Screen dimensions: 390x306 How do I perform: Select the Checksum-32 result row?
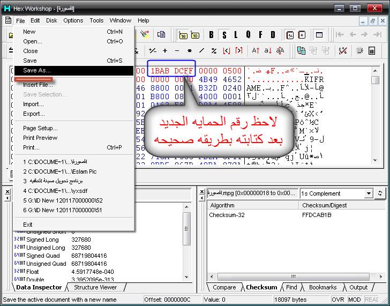pyautogui.click(x=296, y=215)
